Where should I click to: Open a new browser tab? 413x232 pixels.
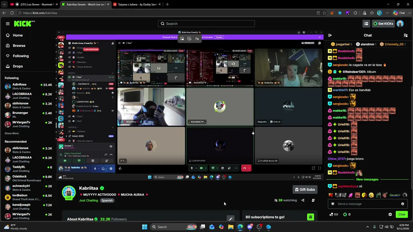[x=167, y=5]
